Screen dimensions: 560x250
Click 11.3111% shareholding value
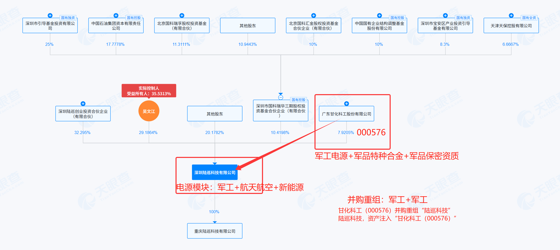pos(181,44)
